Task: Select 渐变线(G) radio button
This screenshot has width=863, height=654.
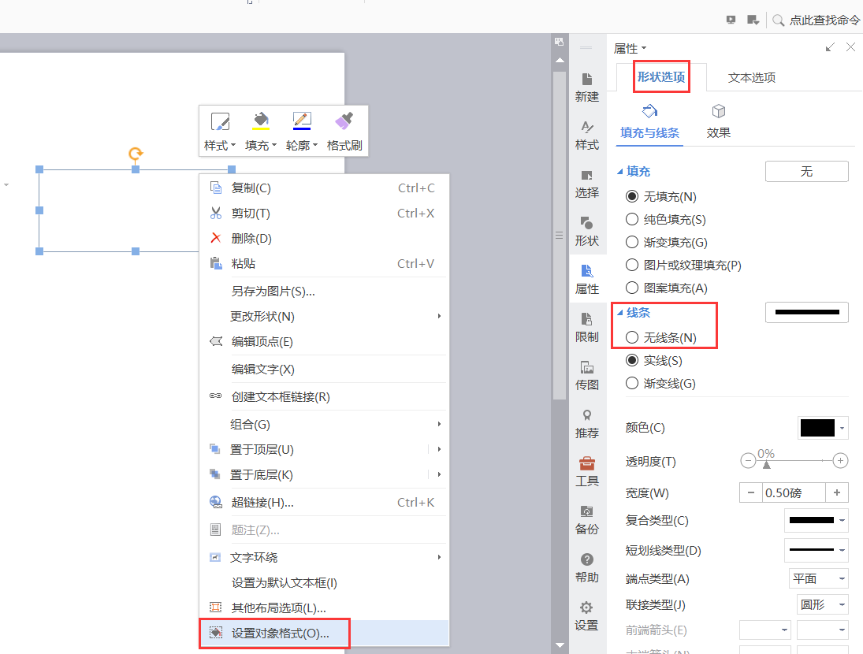Action: pos(632,383)
